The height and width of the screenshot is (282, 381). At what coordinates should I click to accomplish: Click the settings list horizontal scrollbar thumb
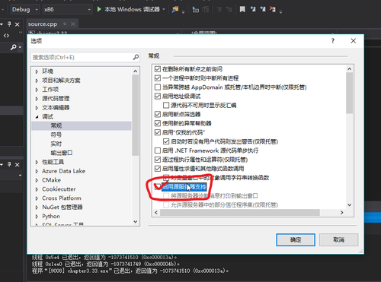[240, 212]
